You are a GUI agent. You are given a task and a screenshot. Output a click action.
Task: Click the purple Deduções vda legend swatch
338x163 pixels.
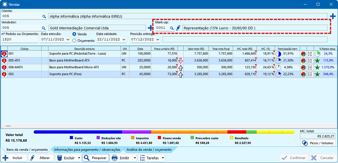[x=98, y=138]
